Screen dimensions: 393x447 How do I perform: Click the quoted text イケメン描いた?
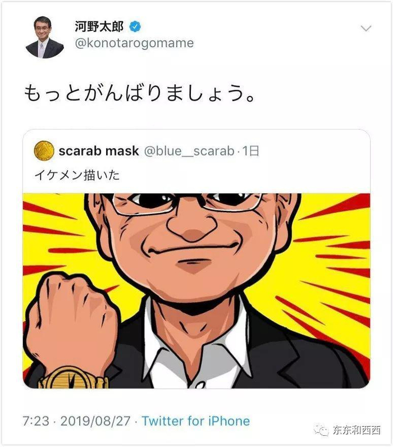[76, 176]
